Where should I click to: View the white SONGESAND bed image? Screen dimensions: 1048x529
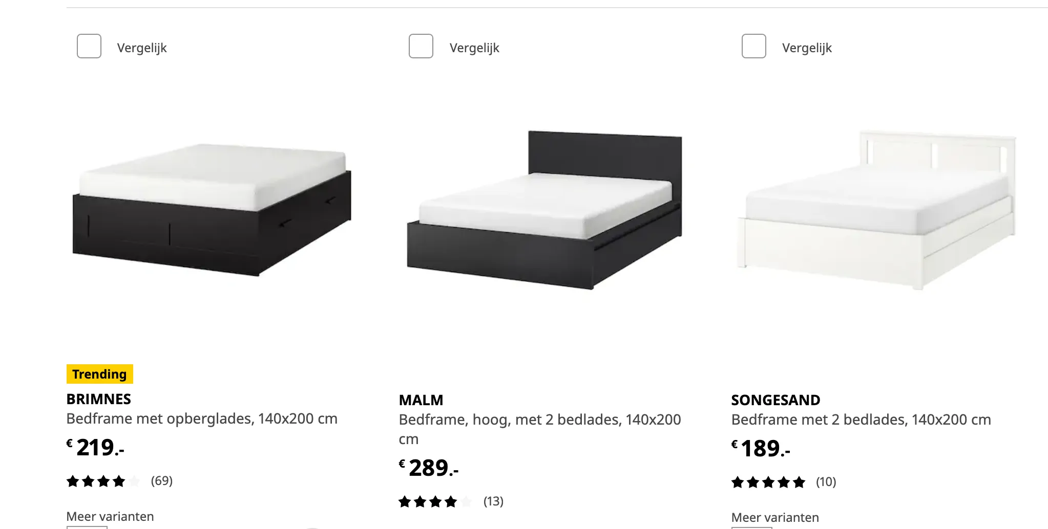(x=877, y=210)
